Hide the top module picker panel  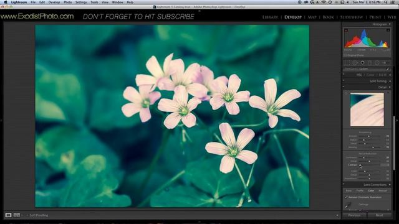[x=199, y=11]
